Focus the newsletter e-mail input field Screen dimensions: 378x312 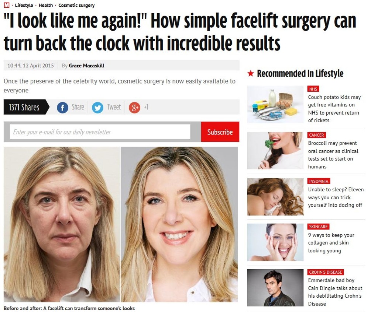point(100,132)
